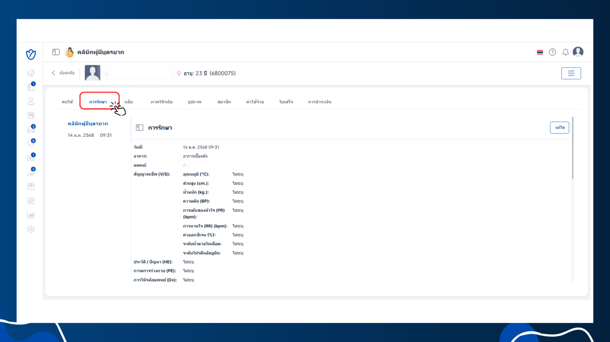Click the การตรวจร่างกาย (PE) label
This screenshot has width=610, height=342.
pyautogui.click(x=154, y=271)
